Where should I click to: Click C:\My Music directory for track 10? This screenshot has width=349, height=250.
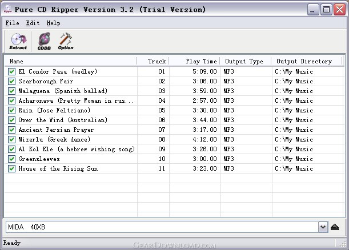pos(294,159)
